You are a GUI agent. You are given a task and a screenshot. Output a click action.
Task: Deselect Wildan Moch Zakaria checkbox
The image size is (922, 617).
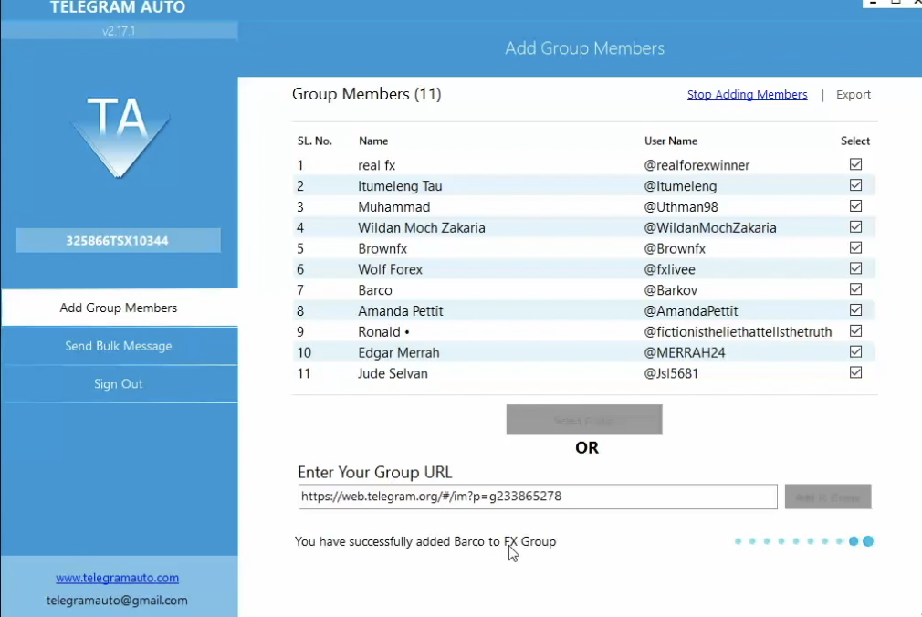[x=855, y=227]
